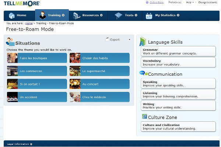Open the Help dropdown arrow
The image size is (221, 147).
click(x=193, y=3)
